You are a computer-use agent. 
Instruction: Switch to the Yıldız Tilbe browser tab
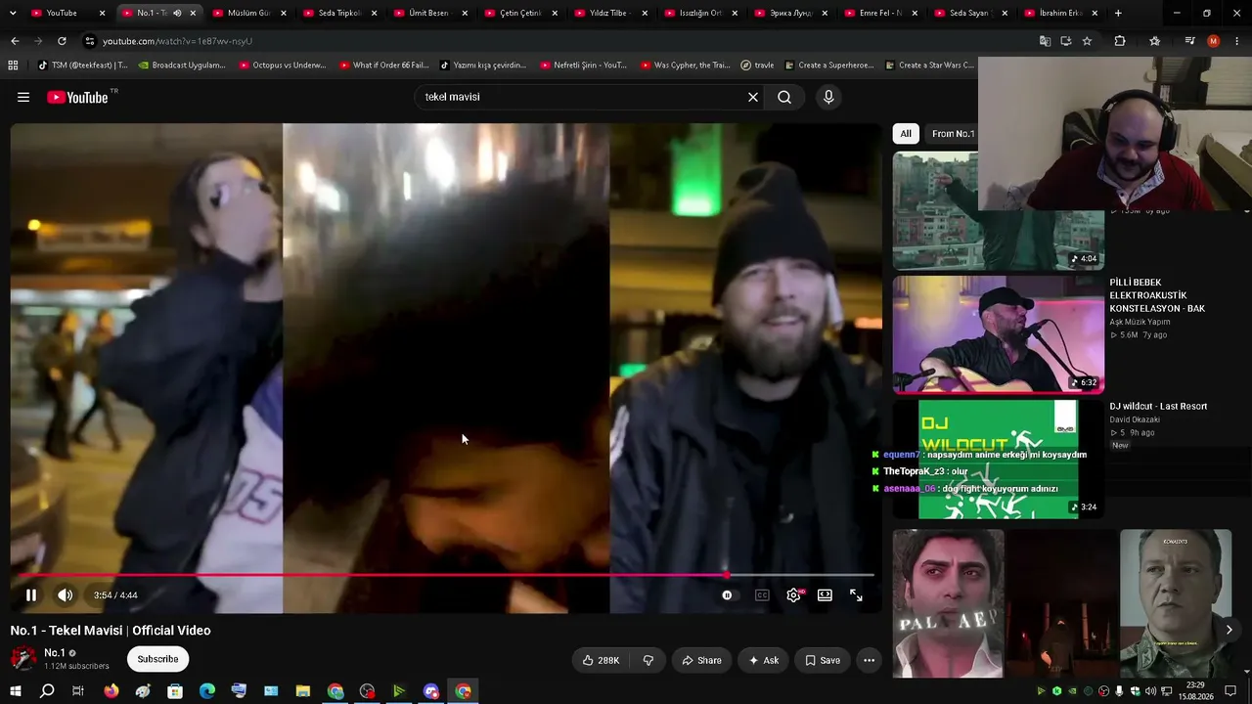click(x=612, y=14)
